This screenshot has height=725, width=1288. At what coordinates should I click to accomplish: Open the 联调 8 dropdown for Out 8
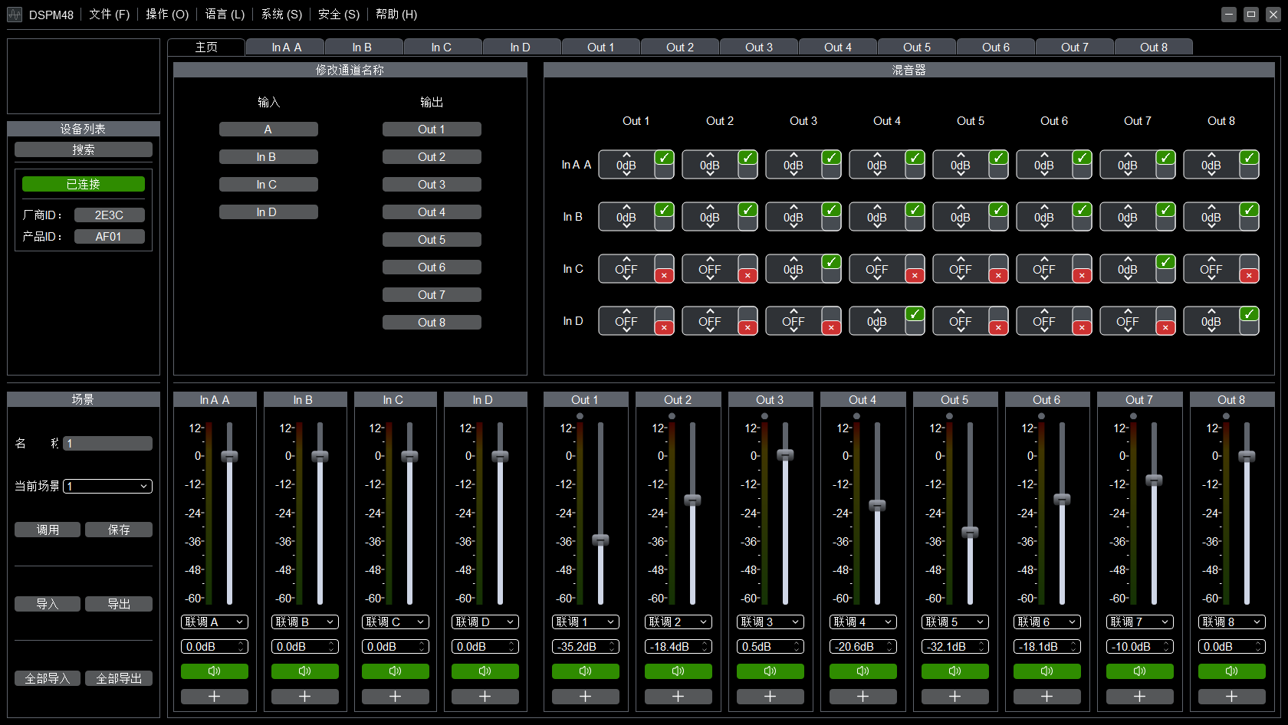tap(1231, 622)
